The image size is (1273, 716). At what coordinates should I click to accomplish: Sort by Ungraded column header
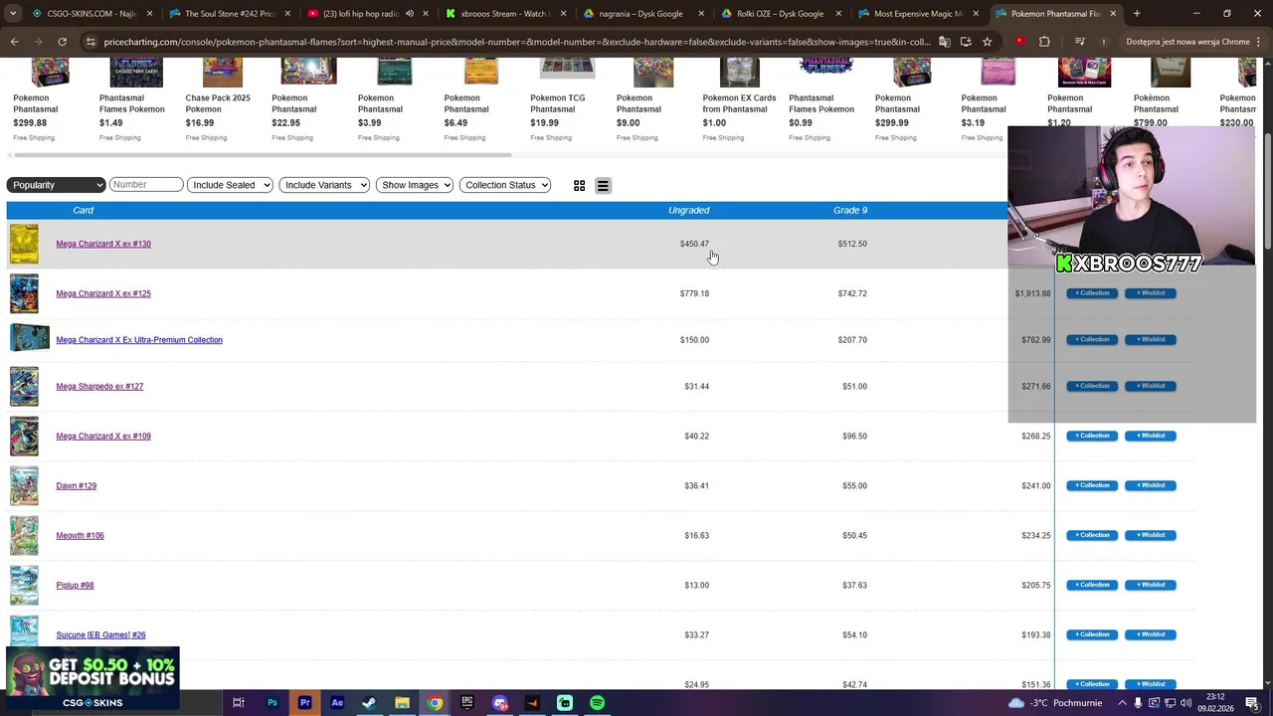(x=688, y=210)
